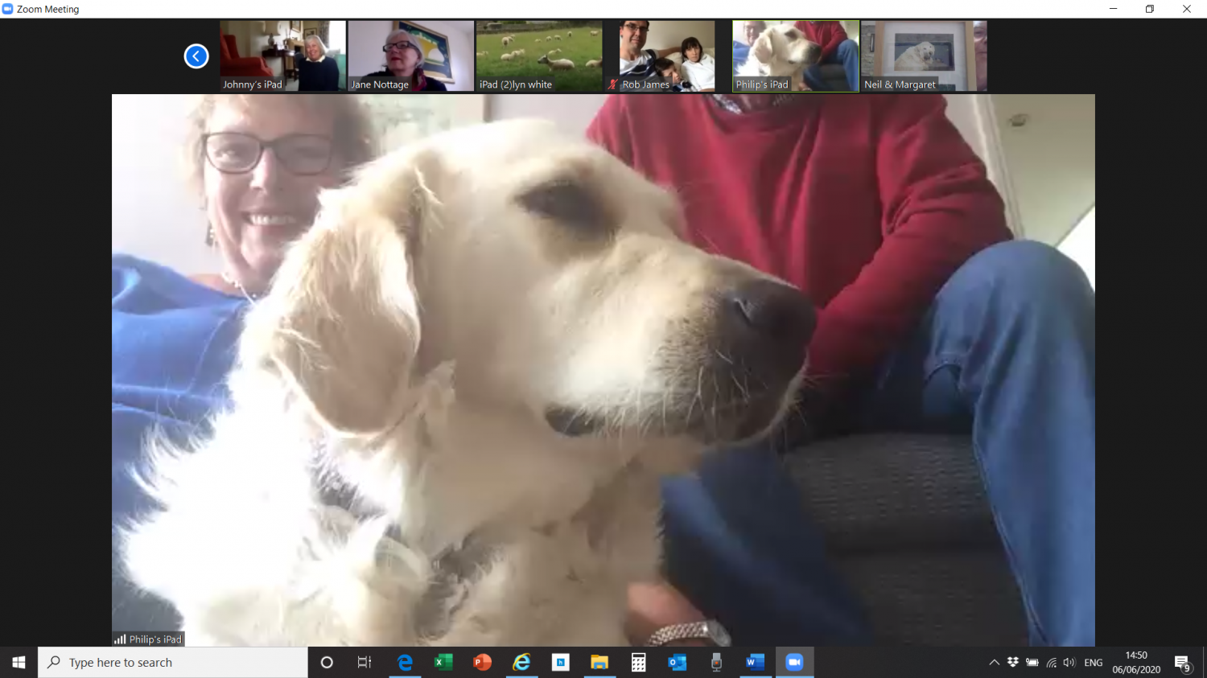Select Johnny's iPad participant thumbnail
The image size is (1207, 678).
[x=282, y=55]
